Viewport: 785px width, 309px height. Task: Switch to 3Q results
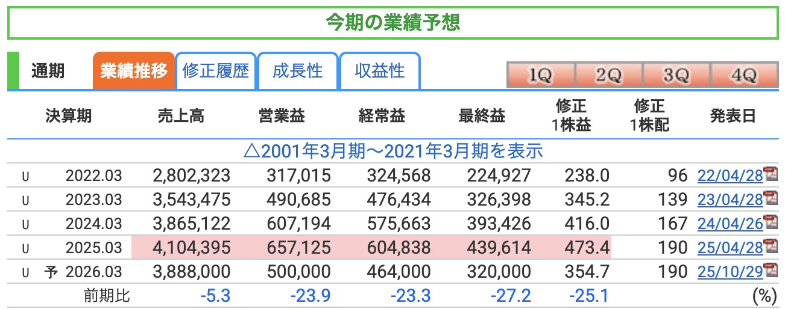tap(676, 75)
